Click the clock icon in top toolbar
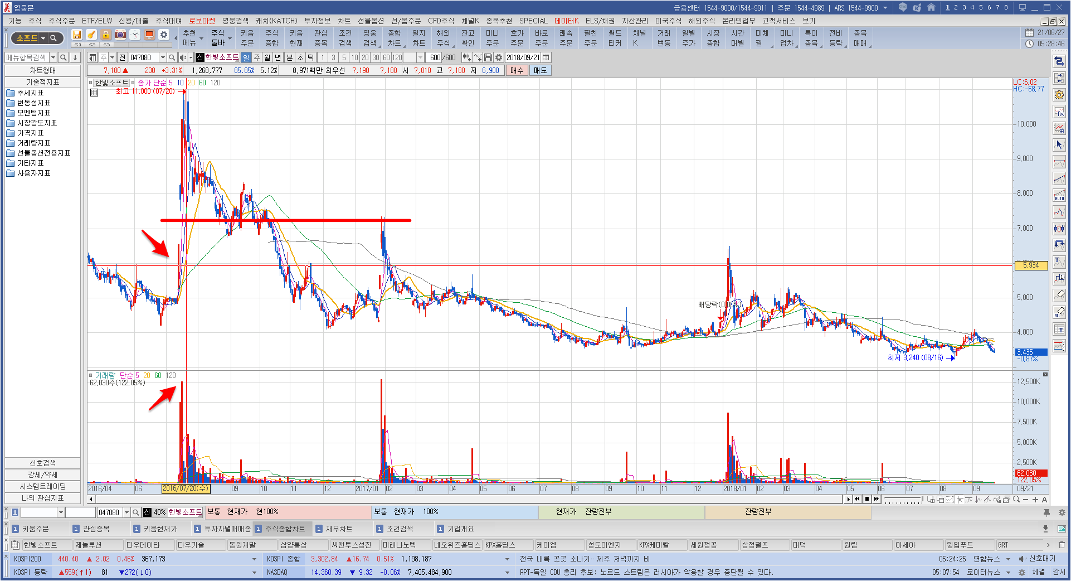The image size is (1071, 581). pyautogui.click(x=135, y=35)
